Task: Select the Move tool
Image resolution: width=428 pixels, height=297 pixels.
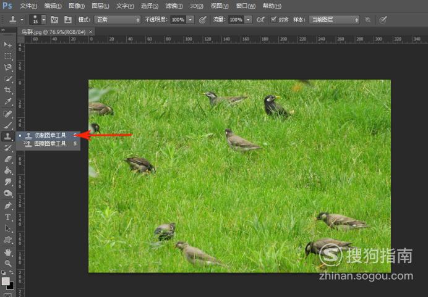Action: (7, 44)
